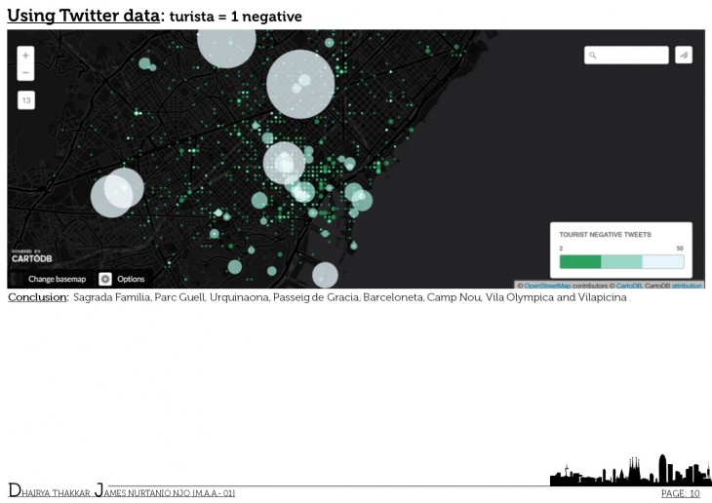Click the Page 10 label

click(x=680, y=494)
